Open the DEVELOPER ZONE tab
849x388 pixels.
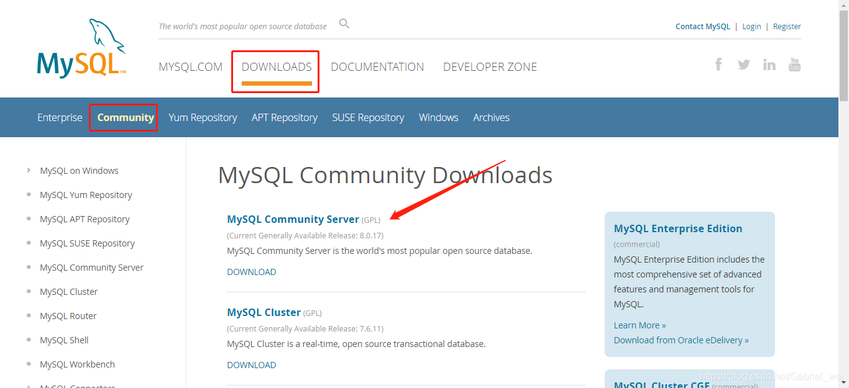[x=490, y=67]
